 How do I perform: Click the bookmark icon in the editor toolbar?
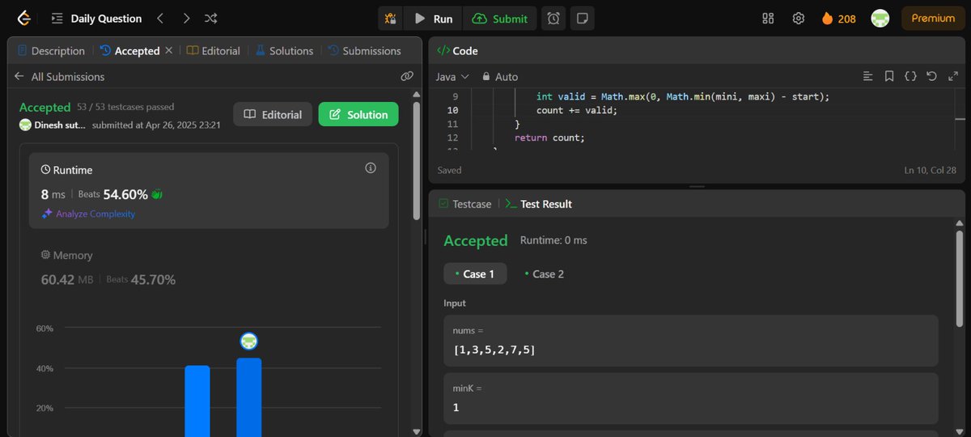tap(889, 76)
